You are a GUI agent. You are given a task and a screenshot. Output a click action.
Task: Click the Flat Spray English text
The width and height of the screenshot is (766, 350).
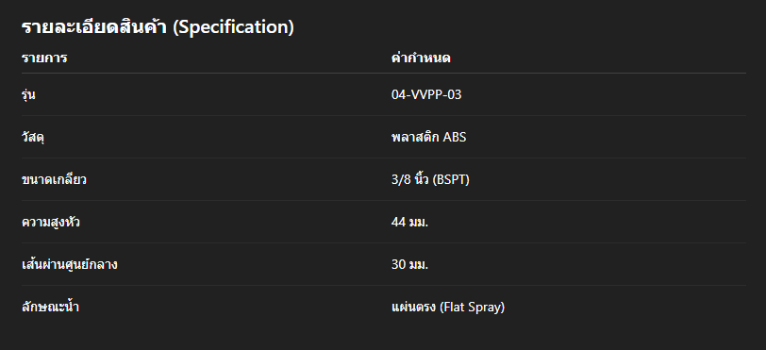[x=472, y=308]
